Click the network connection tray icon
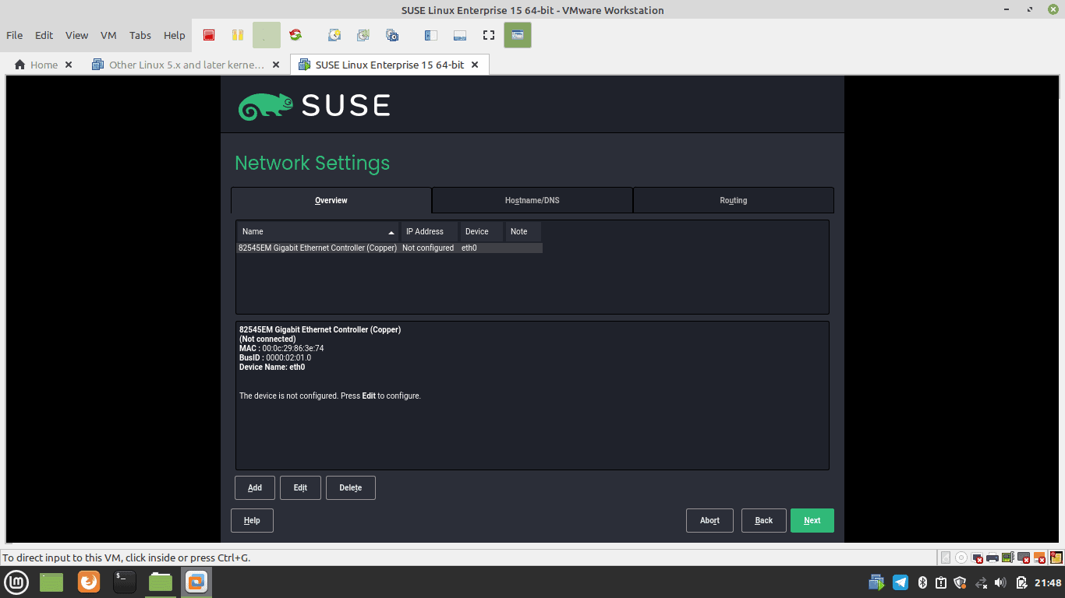 [x=982, y=582]
